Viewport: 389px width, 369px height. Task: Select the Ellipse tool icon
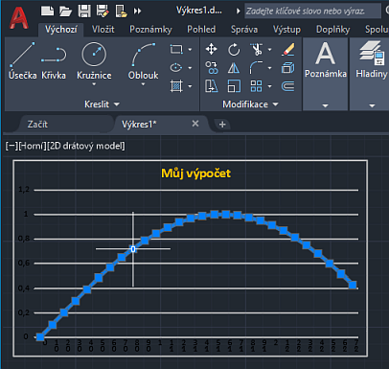point(176,68)
